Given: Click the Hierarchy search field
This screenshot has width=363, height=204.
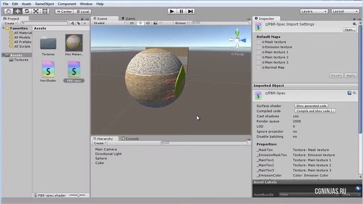Looking at the screenshot, I should (204, 143).
